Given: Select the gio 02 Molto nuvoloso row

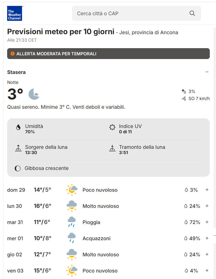Looking at the screenshot, I should pos(101,254).
